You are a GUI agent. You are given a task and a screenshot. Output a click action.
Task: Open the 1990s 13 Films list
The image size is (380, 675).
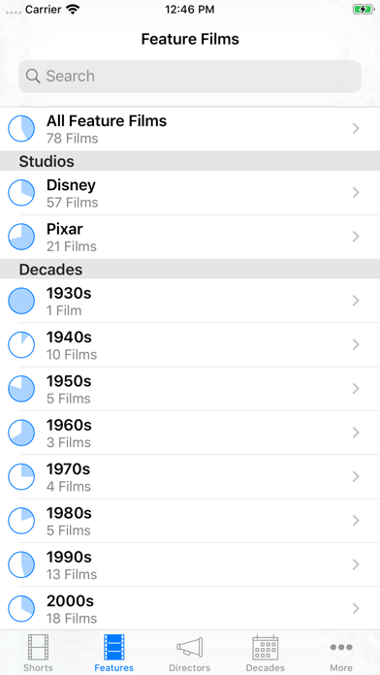coord(190,564)
